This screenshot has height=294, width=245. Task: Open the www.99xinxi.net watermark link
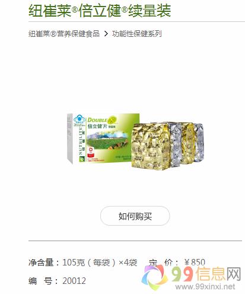point(205,286)
